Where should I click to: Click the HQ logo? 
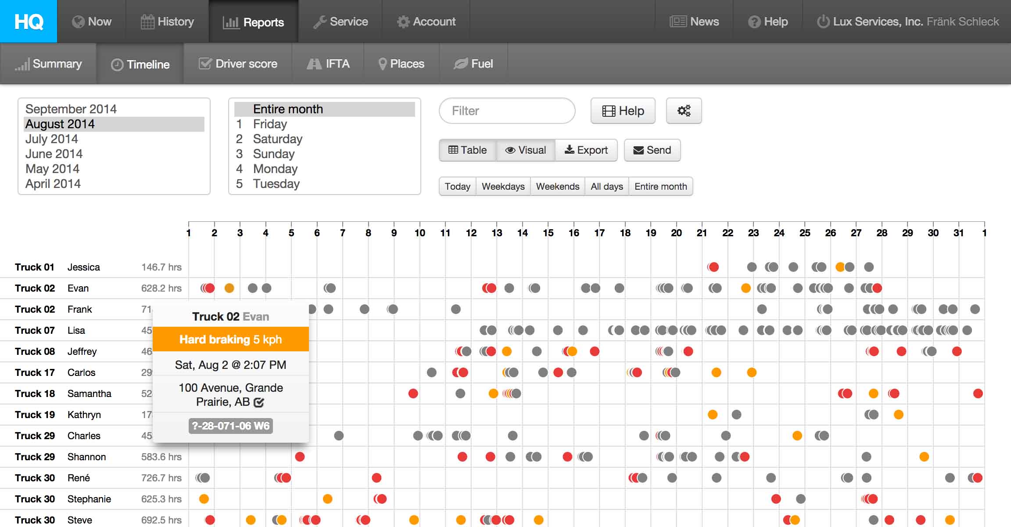(29, 21)
